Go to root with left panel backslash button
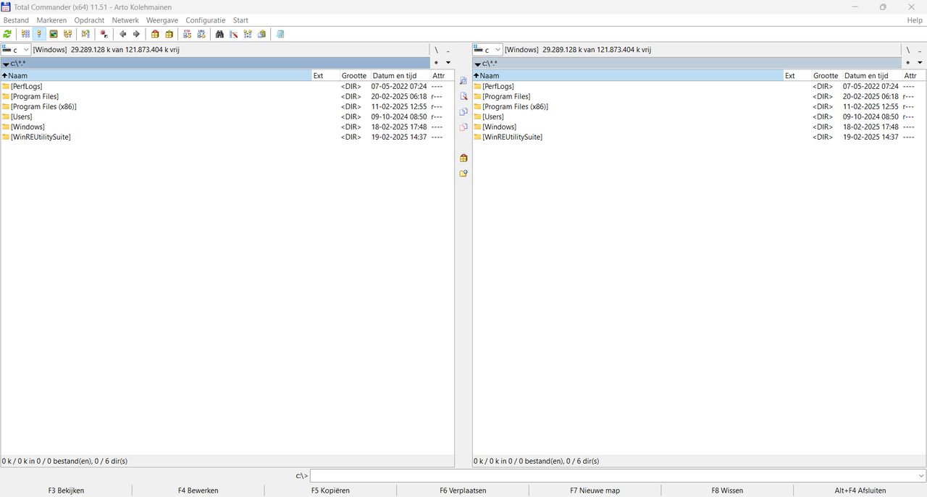Screen dimensions: 927x497 [x=436, y=50]
